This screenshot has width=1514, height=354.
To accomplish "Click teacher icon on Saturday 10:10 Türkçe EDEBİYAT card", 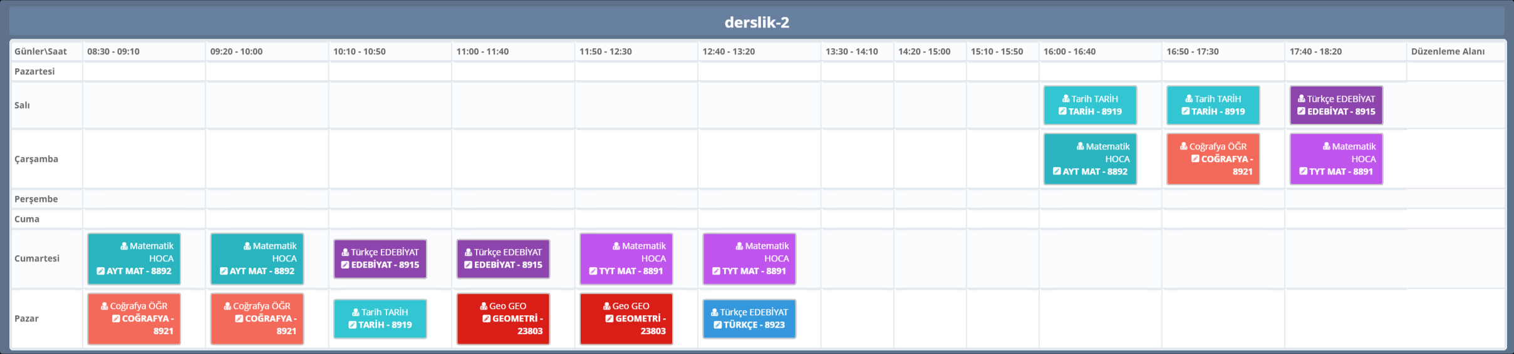I will (x=345, y=252).
